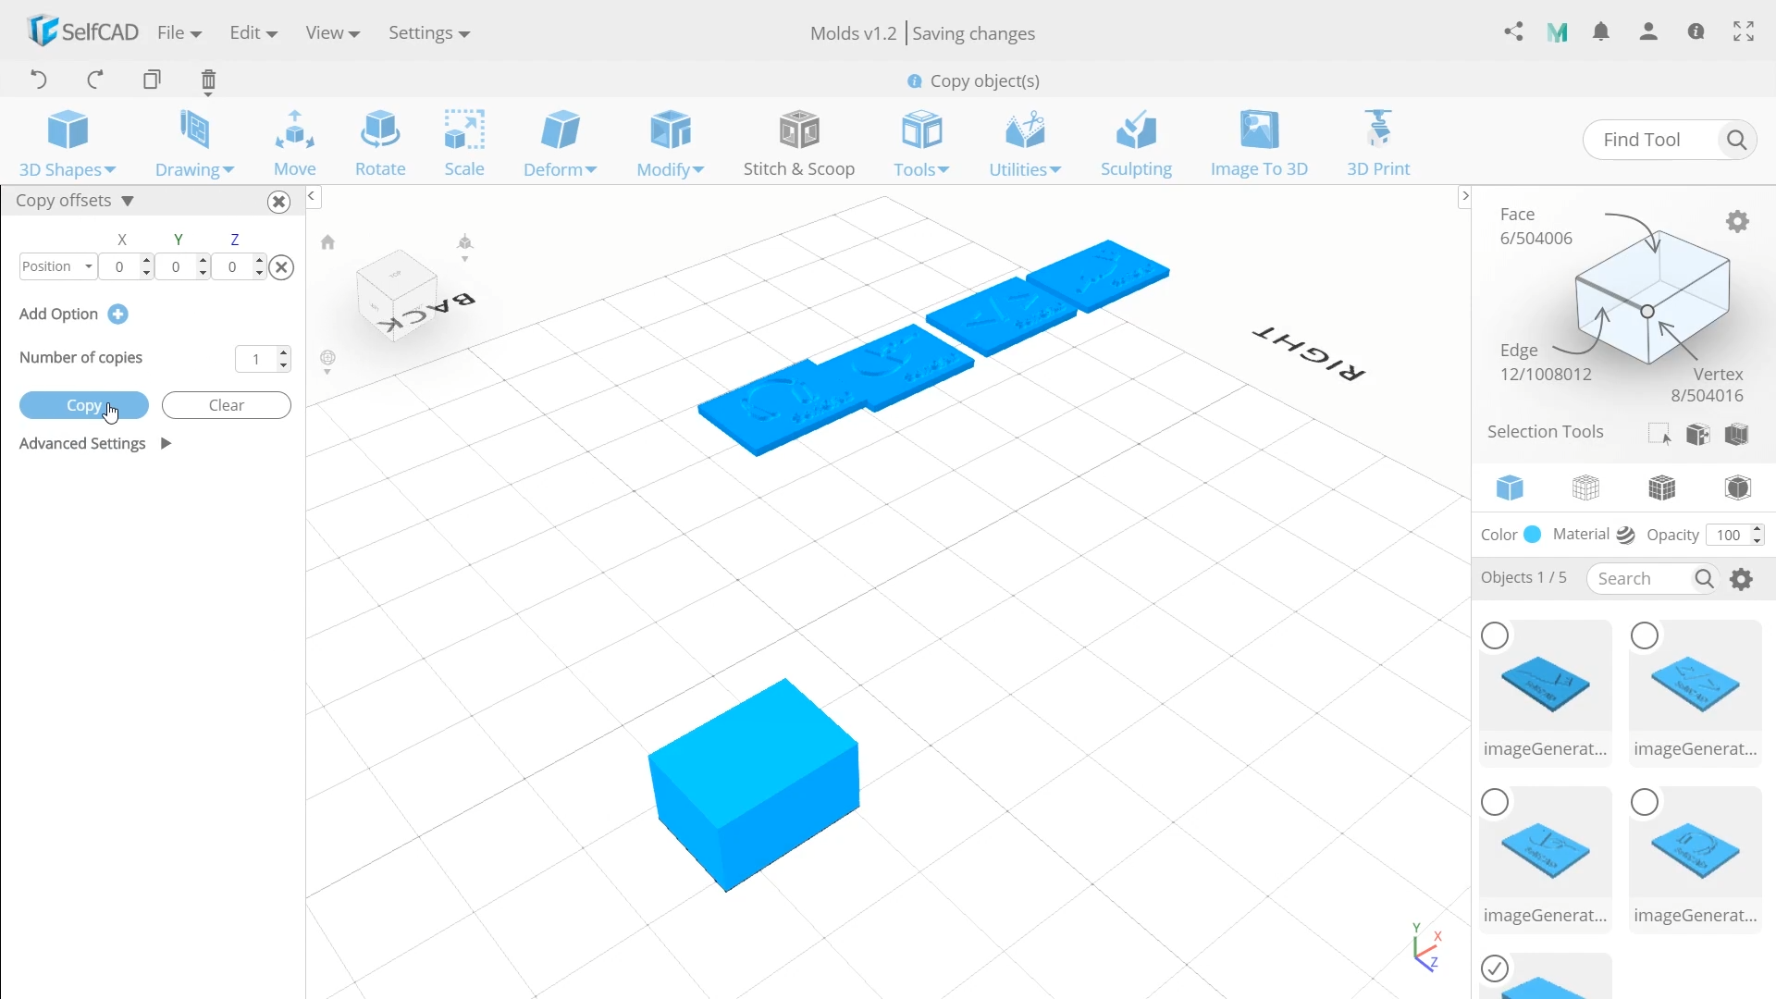Screen dimensions: 1776x999
Task: Open the Stitch & Scoop tool
Action: (799, 143)
